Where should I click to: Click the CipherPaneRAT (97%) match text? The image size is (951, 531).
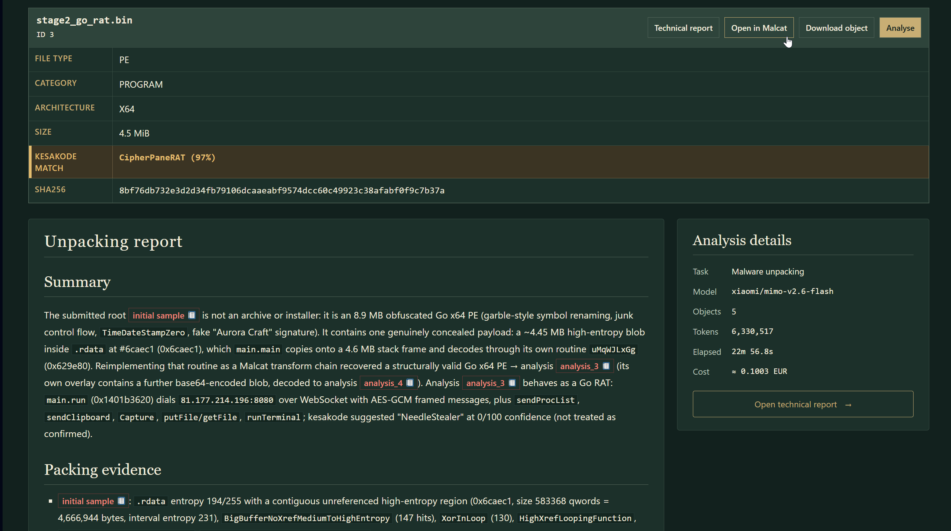tap(167, 157)
